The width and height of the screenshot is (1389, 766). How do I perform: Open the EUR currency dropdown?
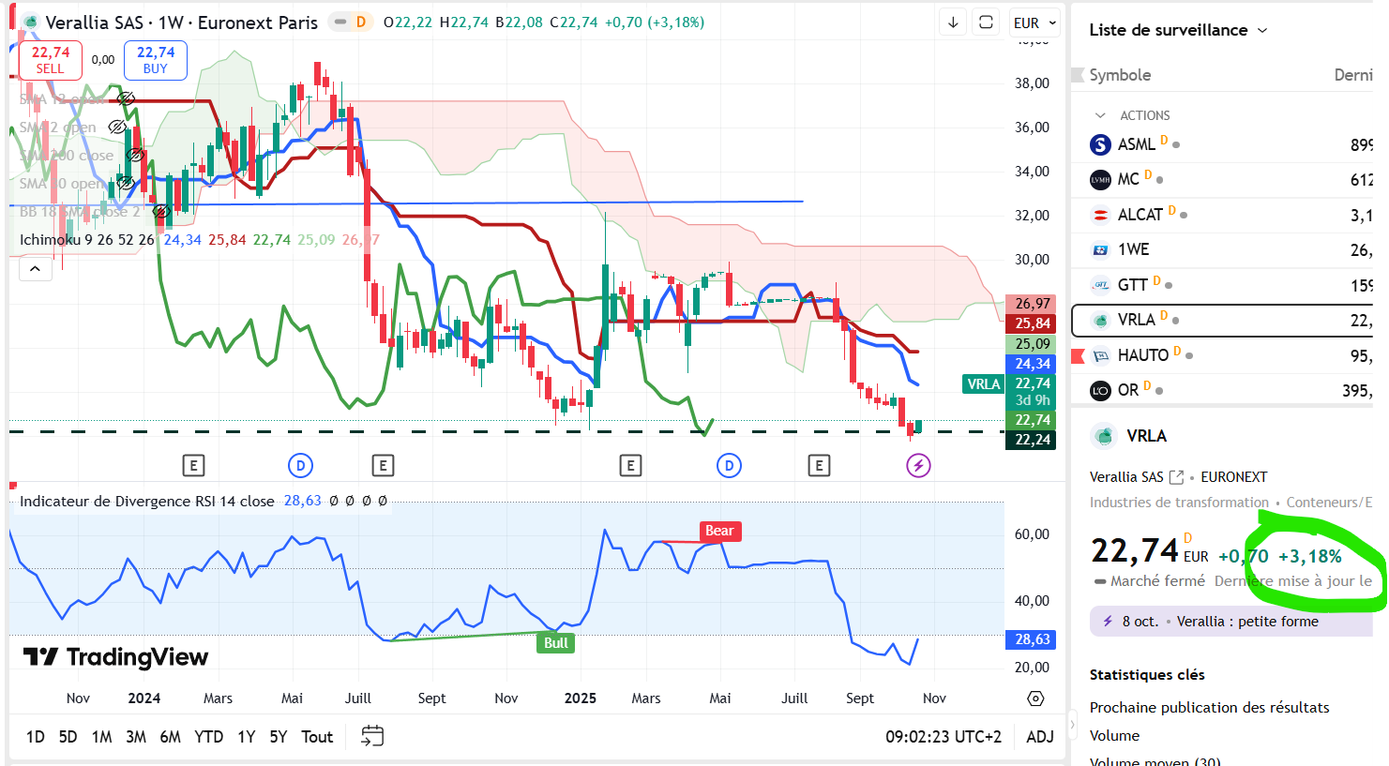point(1034,23)
